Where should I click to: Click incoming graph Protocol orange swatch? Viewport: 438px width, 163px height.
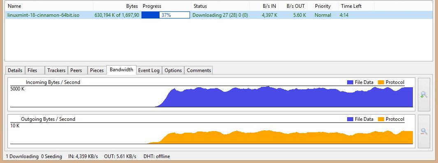(x=381, y=82)
